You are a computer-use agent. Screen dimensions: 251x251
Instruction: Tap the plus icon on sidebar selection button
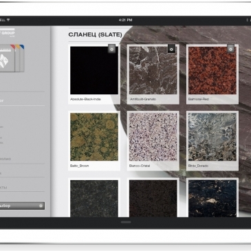(x=41, y=206)
